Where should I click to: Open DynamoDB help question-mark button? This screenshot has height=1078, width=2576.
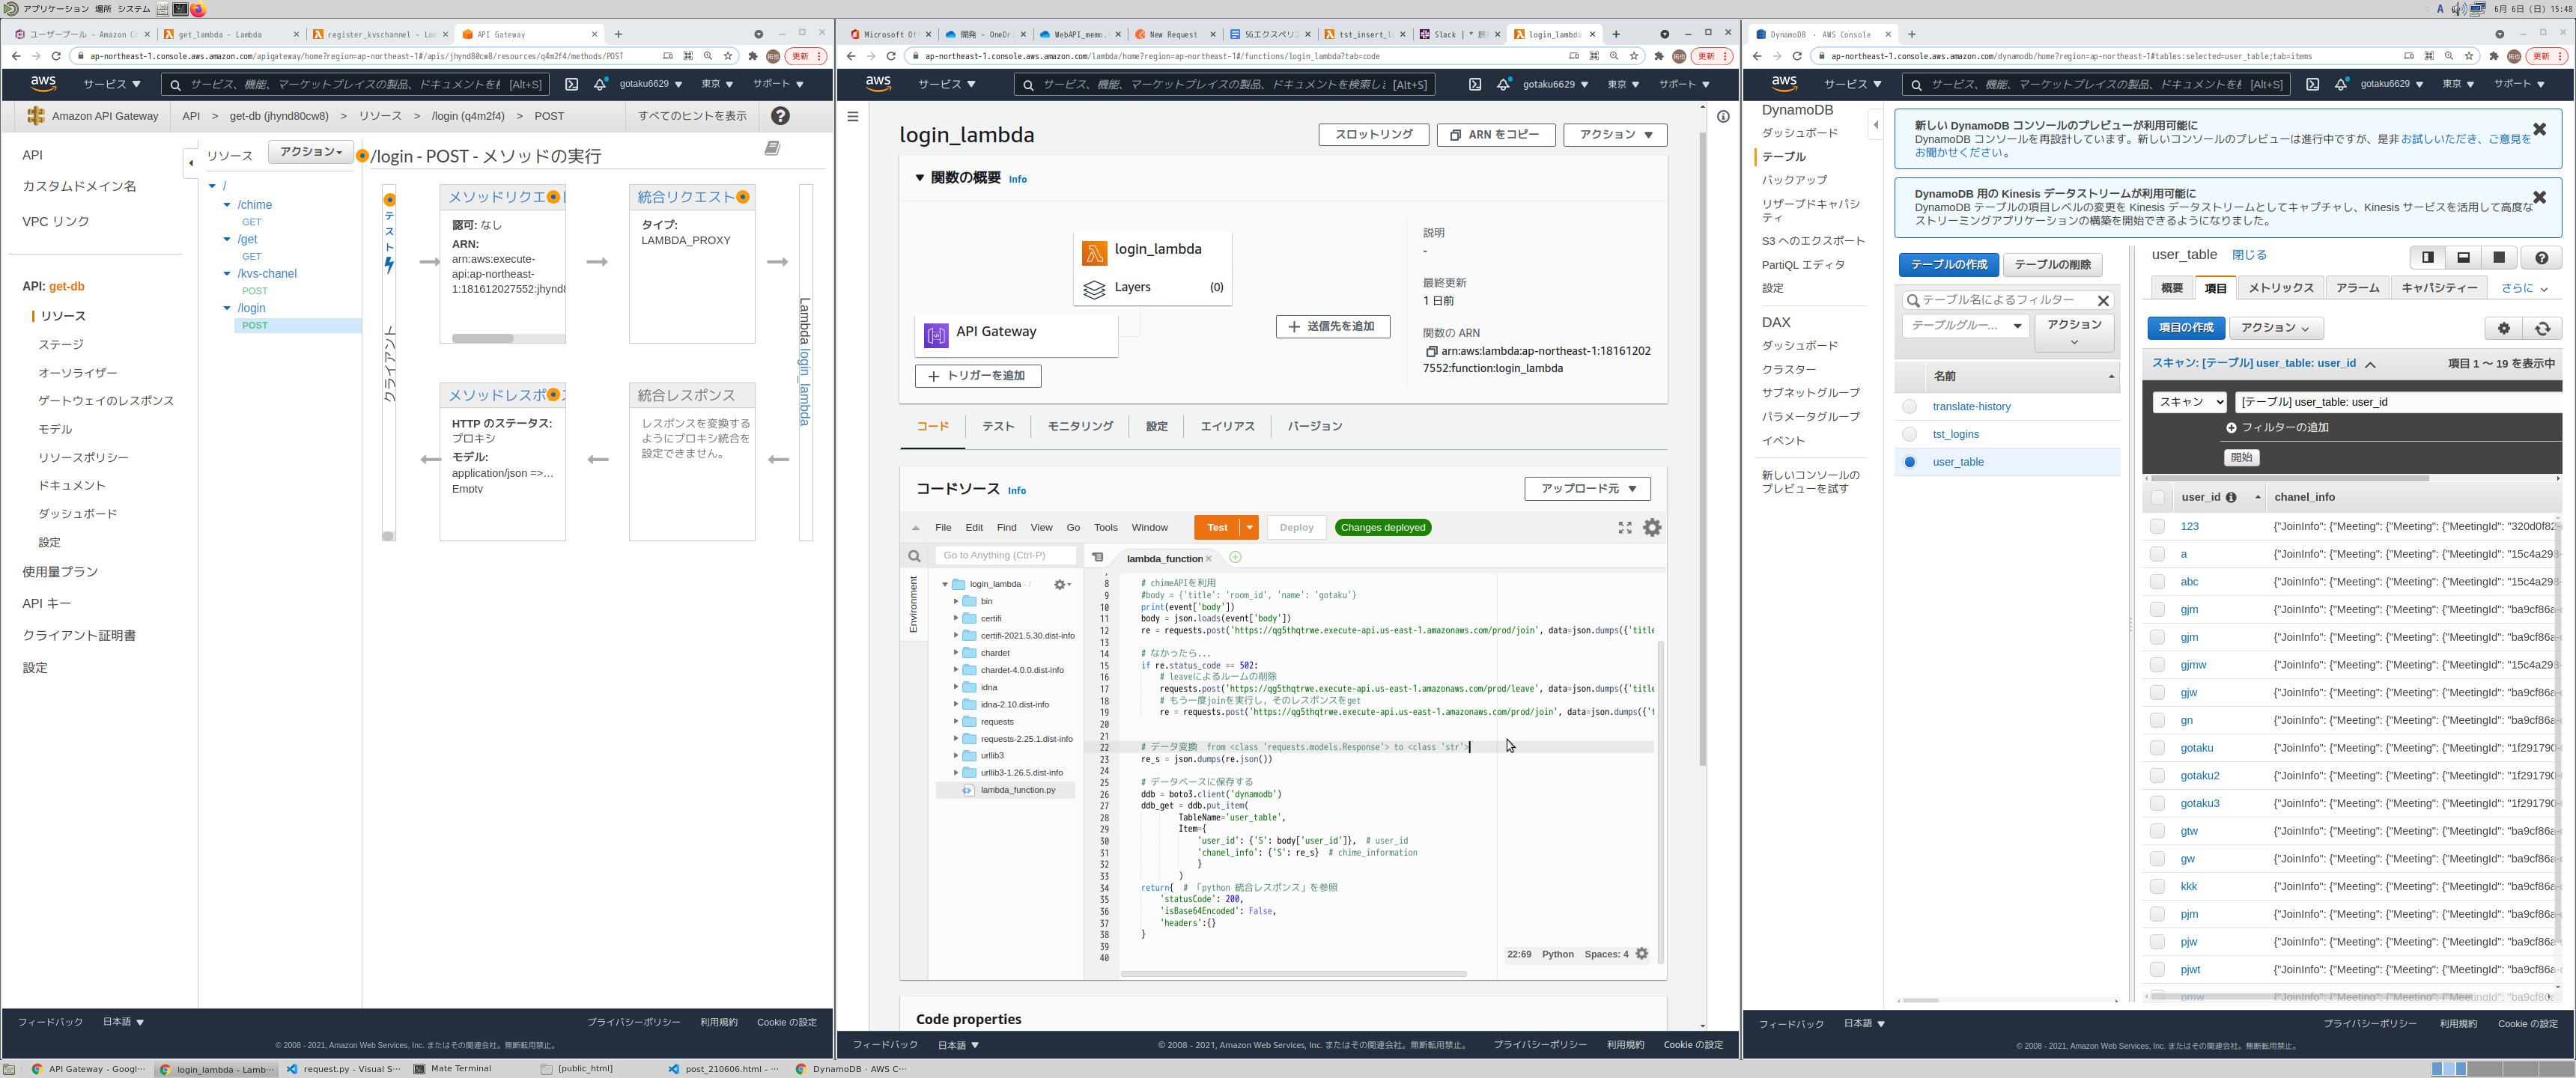(2541, 257)
